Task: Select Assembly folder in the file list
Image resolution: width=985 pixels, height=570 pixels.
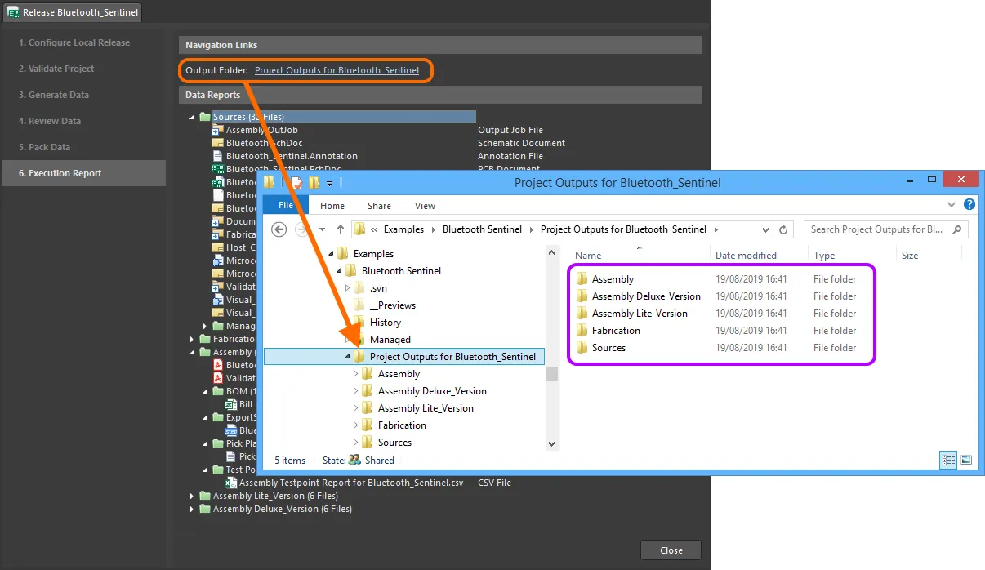Action: (613, 279)
